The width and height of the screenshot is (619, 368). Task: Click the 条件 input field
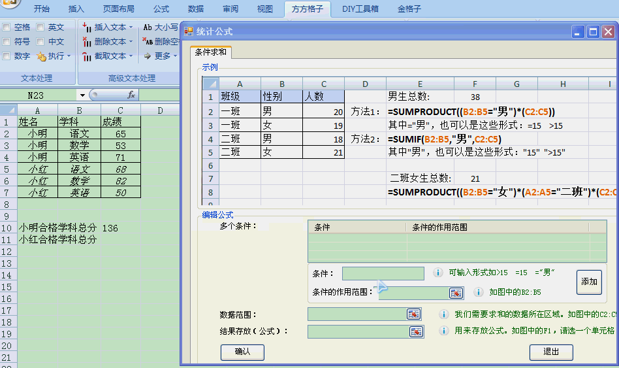tap(383, 273)
